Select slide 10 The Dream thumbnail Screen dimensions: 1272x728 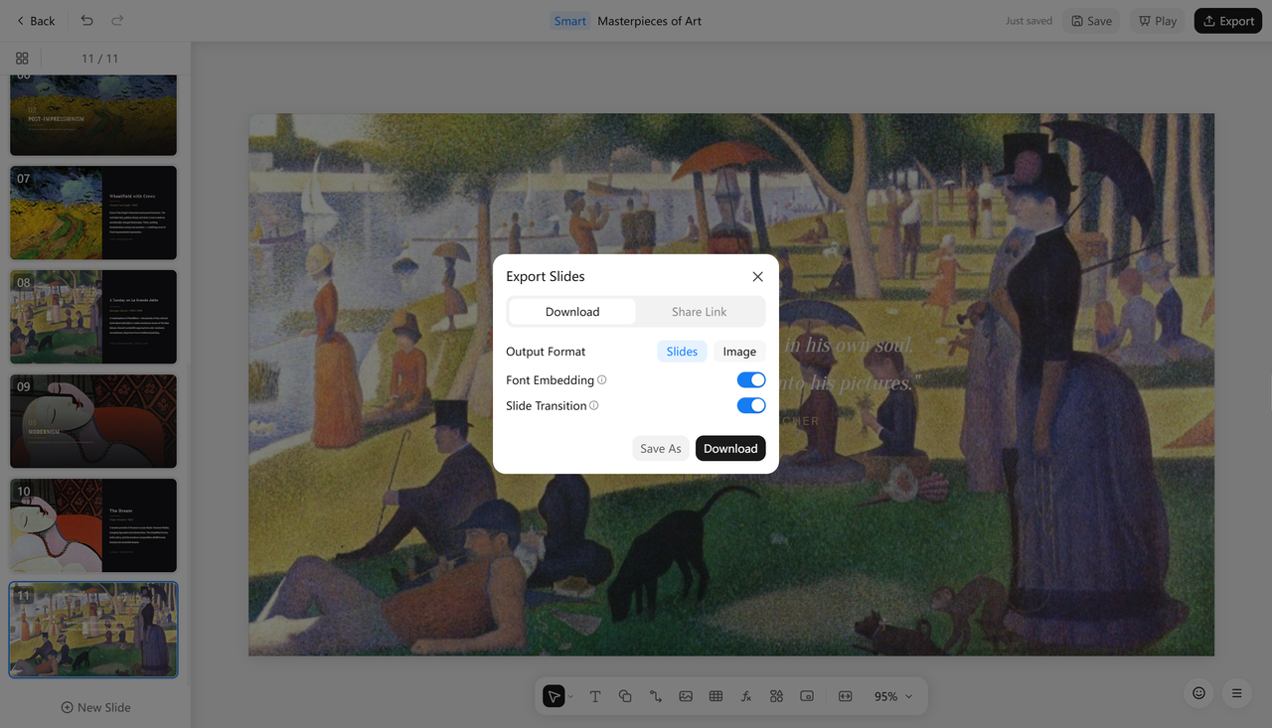(93, 525)
